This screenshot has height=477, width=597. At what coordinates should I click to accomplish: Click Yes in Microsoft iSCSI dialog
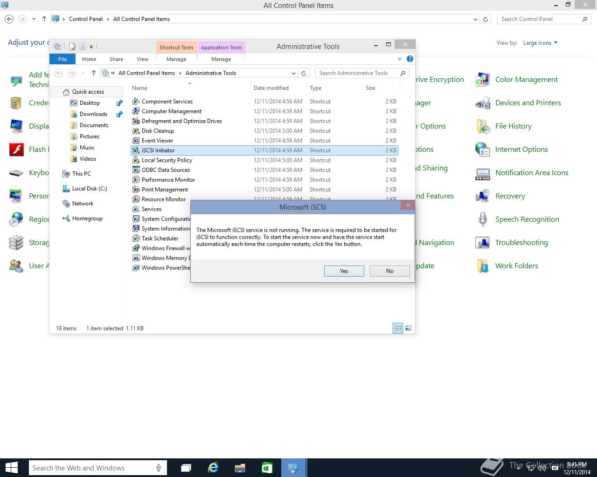pyautogui.click(x=344, y=271)
